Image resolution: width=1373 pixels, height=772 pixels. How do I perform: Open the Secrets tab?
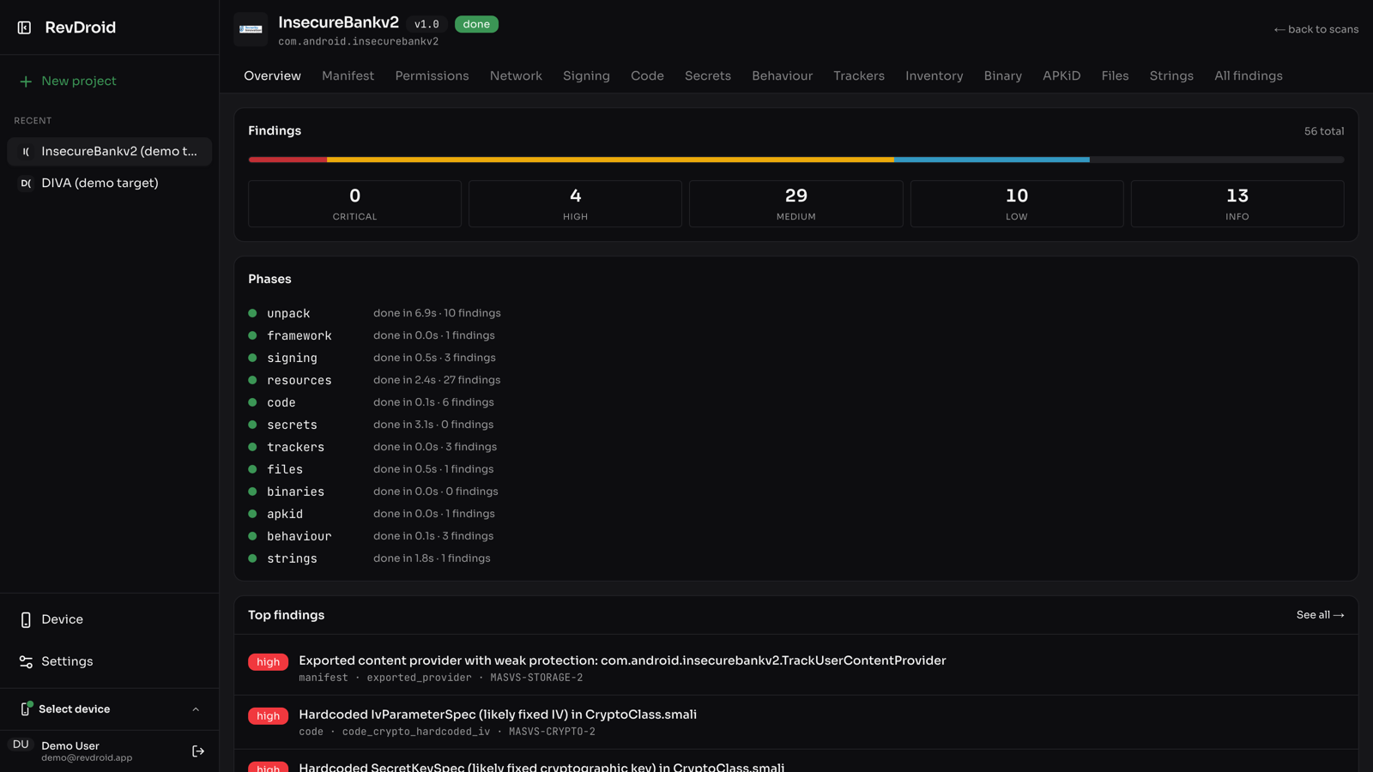pyautogui.click(x=708, y=75)
